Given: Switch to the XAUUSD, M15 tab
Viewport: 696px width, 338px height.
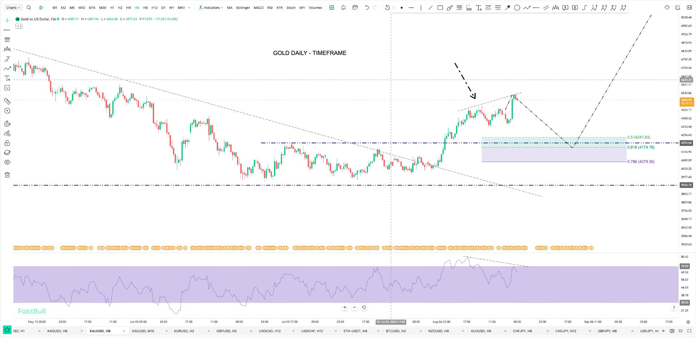Looking at the screenshot, I should [143, 331].
